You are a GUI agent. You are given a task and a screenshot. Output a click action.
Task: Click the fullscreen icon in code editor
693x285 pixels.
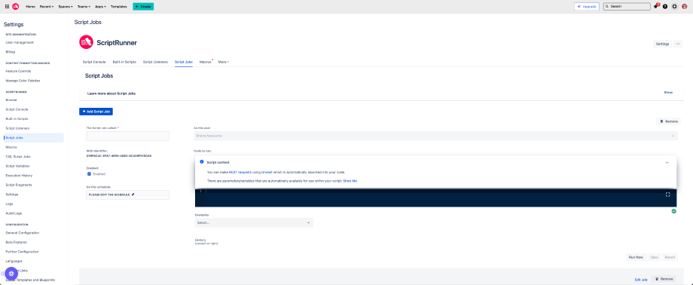tap(668, 195)
